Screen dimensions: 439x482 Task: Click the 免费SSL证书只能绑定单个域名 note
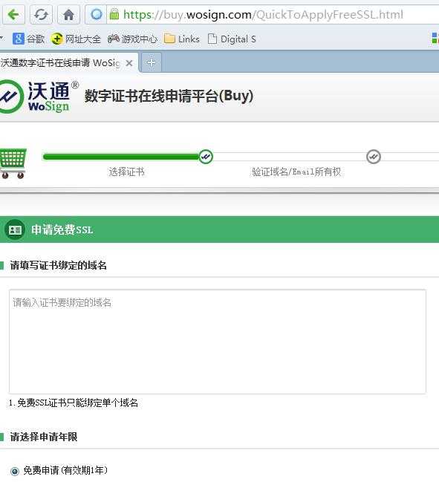[x=73, y=403]
